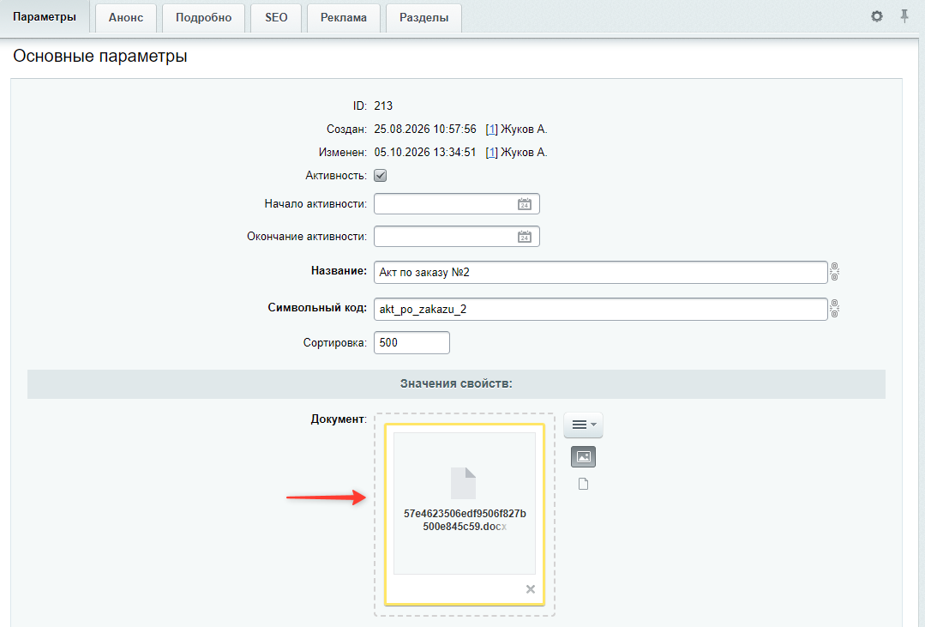Click the Название input with Акт по заказу №2
This screenshot has width=925, height=627.
tap(601, 272)
